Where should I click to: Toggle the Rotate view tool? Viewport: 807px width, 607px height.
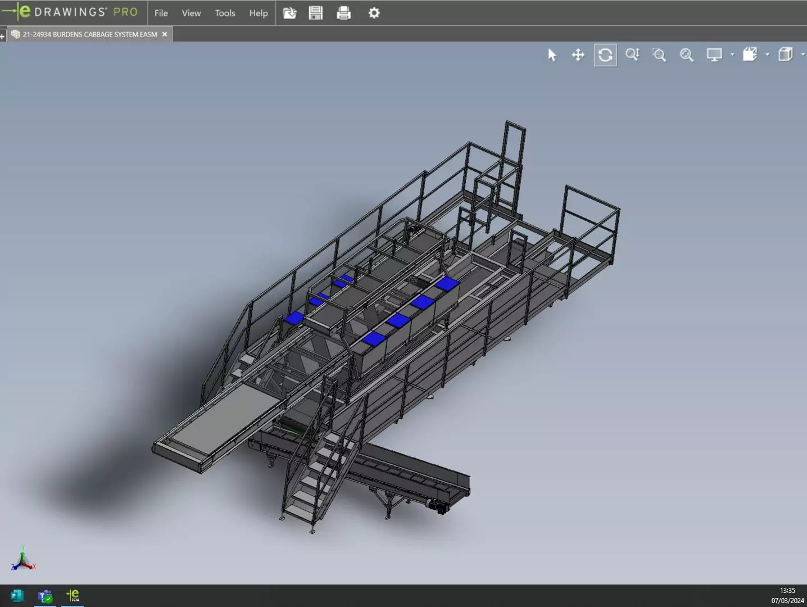click(x=605, y=55)
